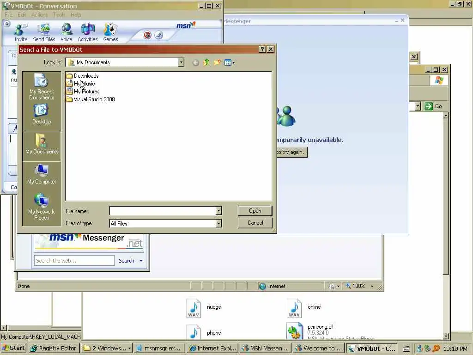473x355 pixels.
Task: Select the Downloads folder
Action: [83, 76]
